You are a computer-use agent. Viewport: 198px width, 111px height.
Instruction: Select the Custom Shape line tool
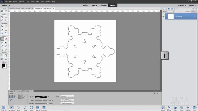(6, 46)
